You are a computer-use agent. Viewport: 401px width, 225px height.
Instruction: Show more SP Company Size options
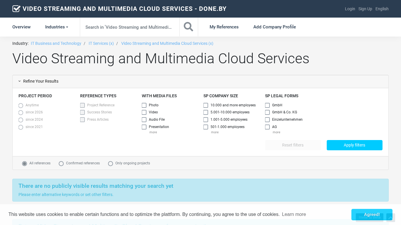coord(215,132)
